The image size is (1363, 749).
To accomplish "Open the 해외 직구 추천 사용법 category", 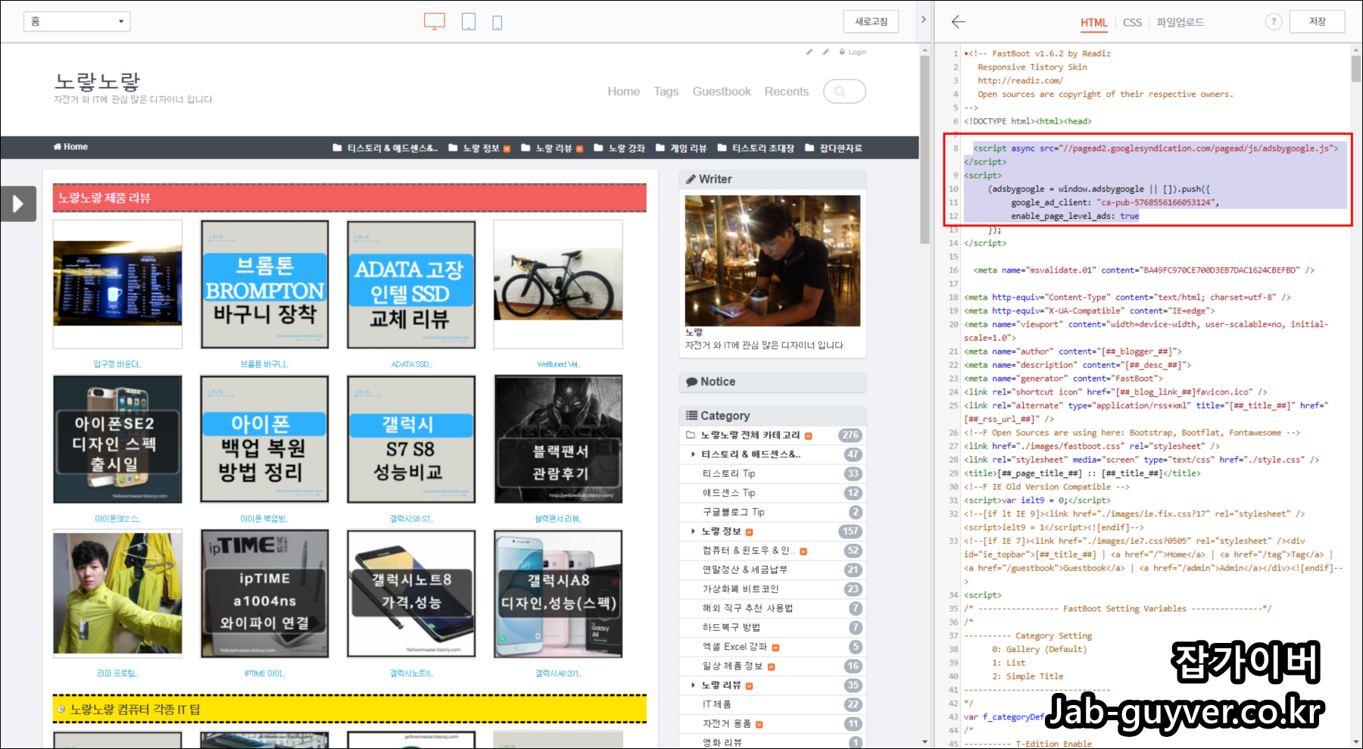I will tap(747, 608).
